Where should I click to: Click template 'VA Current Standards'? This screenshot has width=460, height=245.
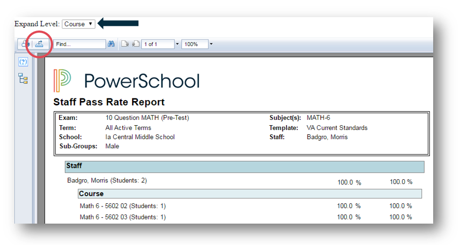tap(337, 128)
